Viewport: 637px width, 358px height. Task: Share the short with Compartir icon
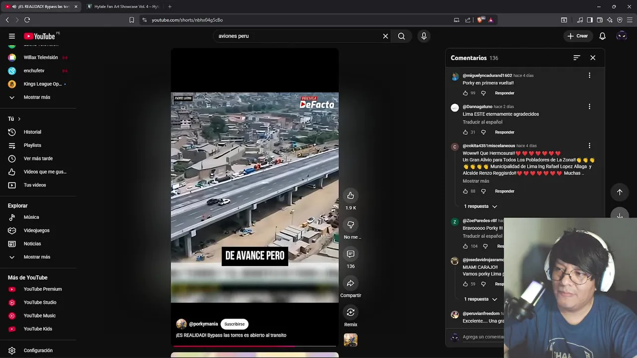pyautogui.click(x=350, y=283)
